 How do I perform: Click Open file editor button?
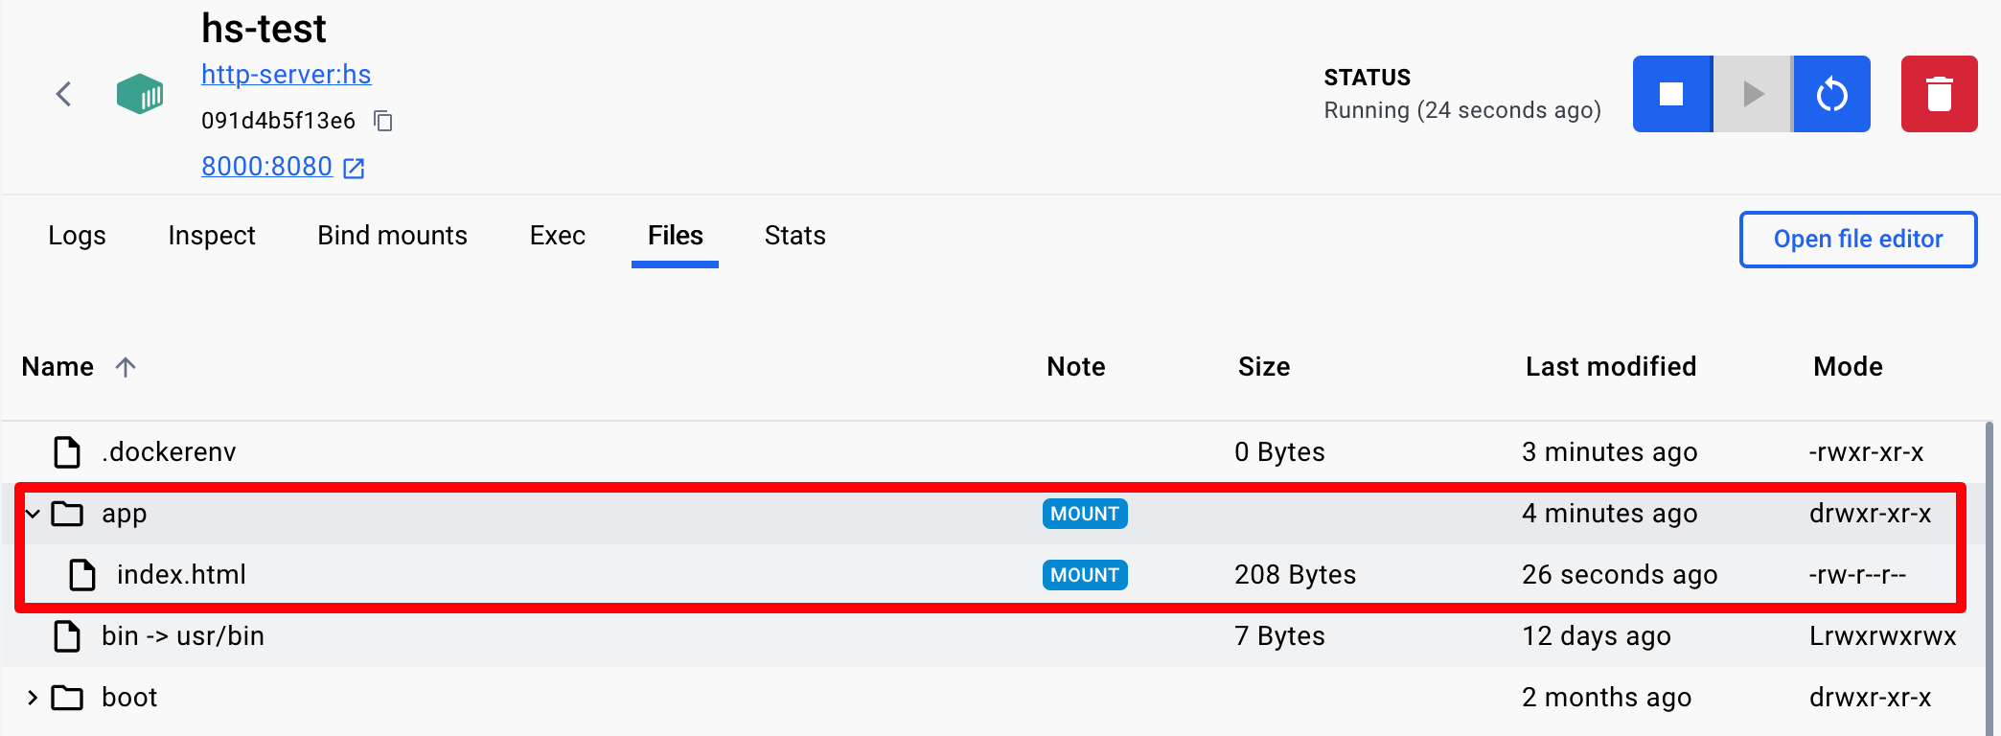1858,240
